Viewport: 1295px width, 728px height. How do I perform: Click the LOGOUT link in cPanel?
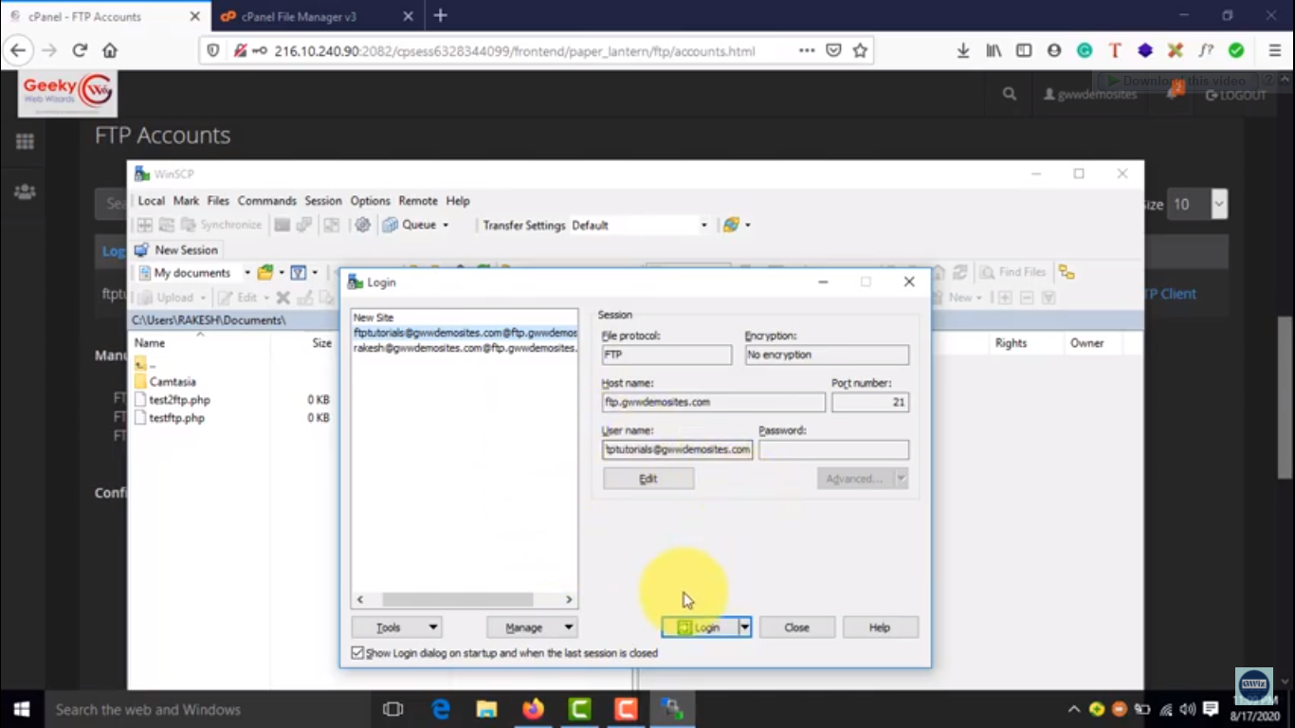[1235, 95]
